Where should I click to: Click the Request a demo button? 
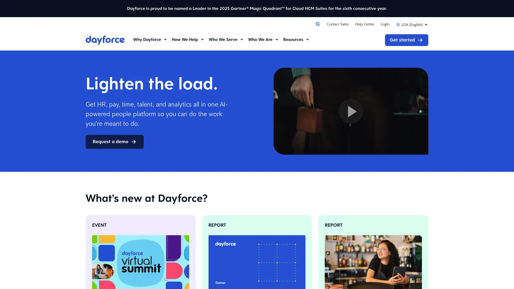click(x=115, y=142)
